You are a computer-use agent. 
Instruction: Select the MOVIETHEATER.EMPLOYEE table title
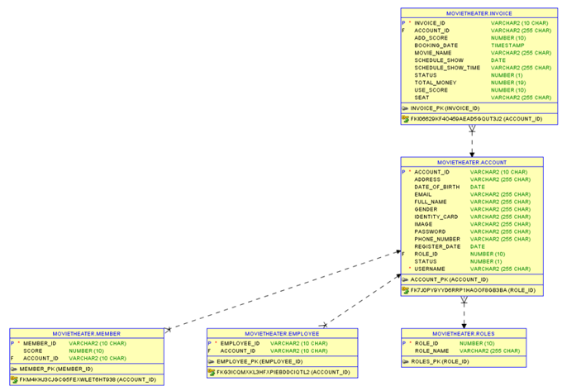[x=282, y=334]
